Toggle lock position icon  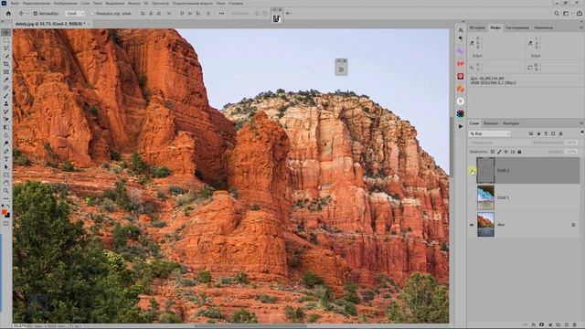point(505,152)
